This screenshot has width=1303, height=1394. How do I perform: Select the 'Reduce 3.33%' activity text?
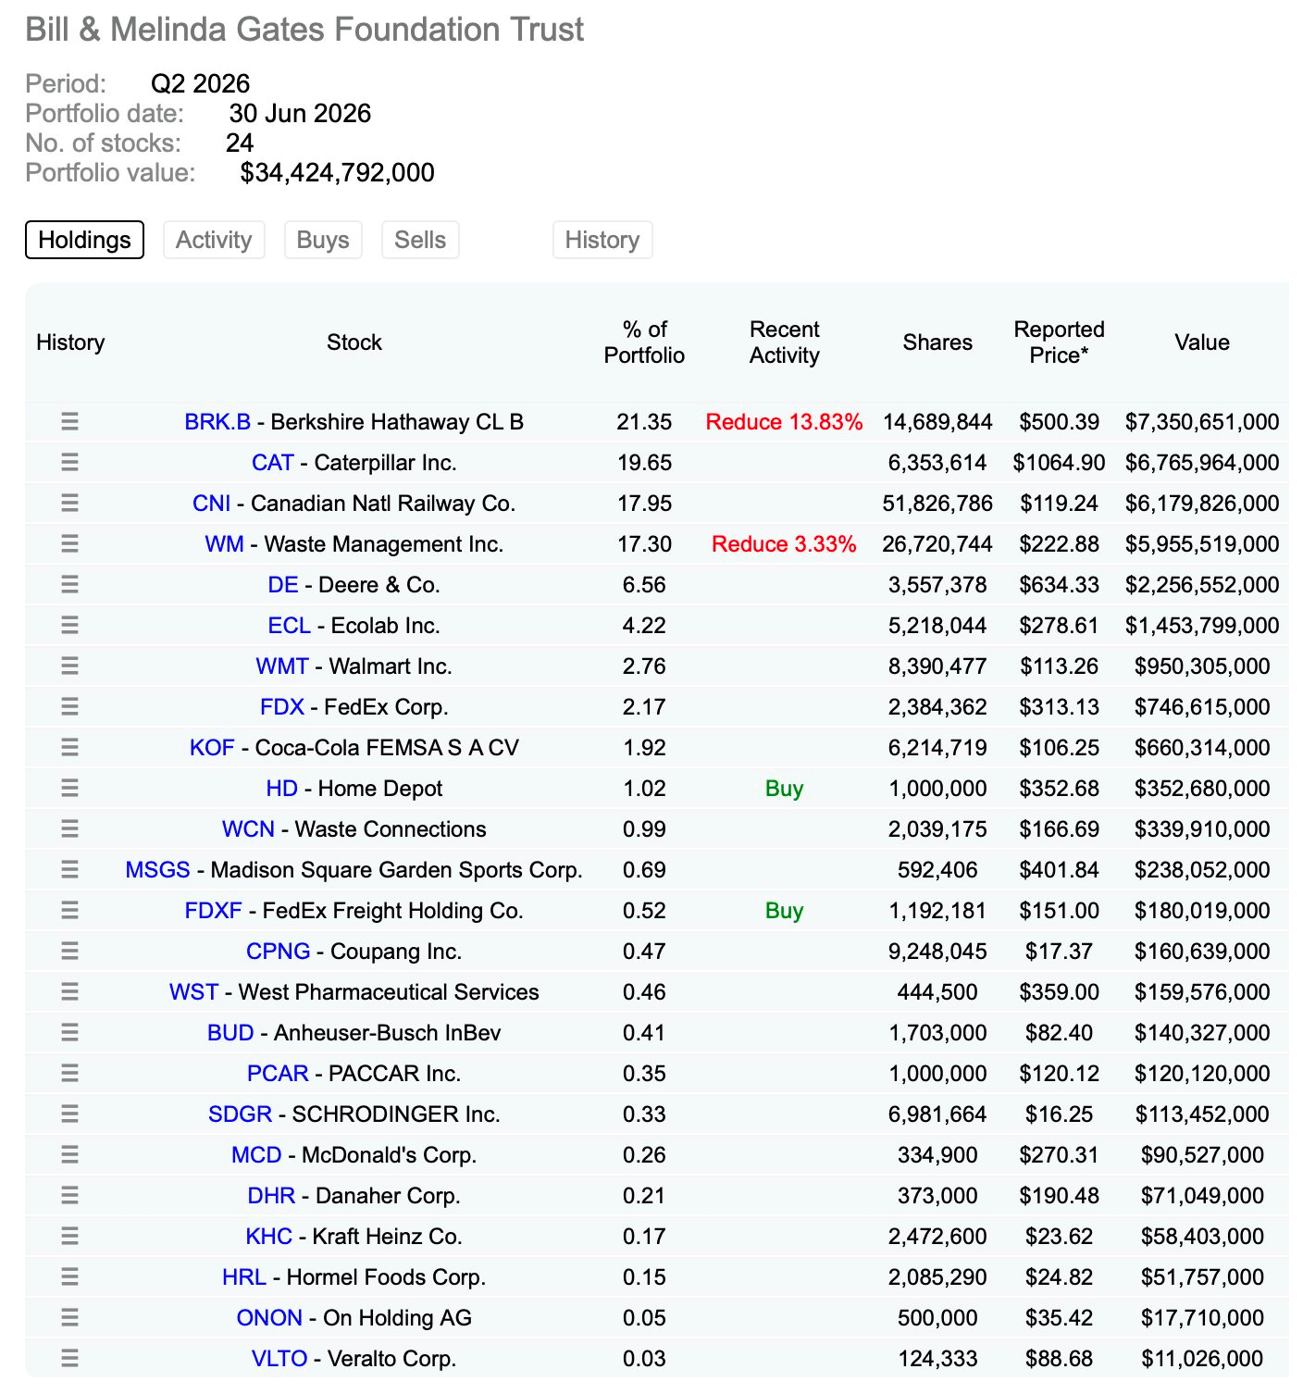coord(784,544)
